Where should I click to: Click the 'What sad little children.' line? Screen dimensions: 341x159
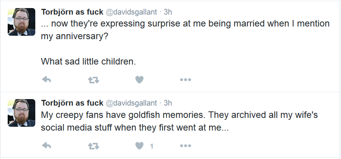[x=89, y=61]
